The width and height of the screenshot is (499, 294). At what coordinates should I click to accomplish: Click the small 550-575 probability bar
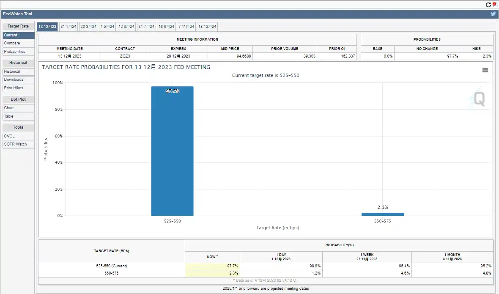click(x=382, y=214)
